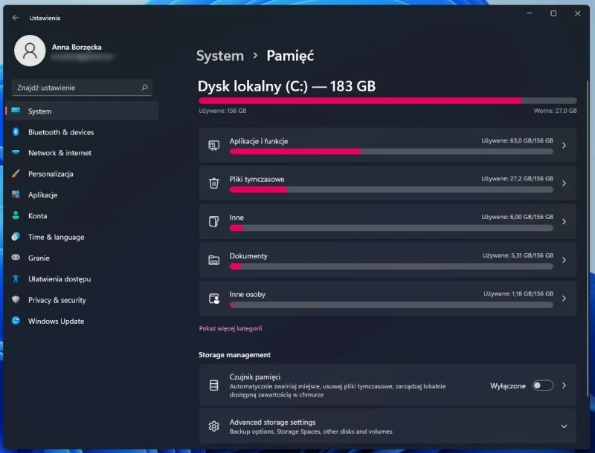Click the Personalizacja paintbrush icon
The image size is (595, 453).
16,174
